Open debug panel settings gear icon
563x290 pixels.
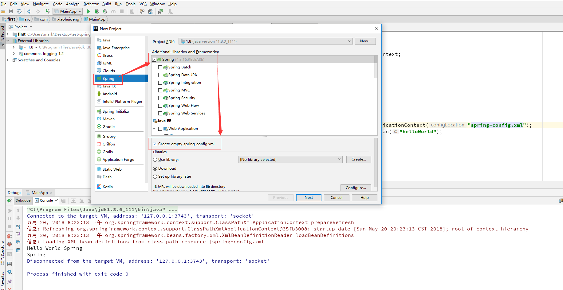[10, 272]
